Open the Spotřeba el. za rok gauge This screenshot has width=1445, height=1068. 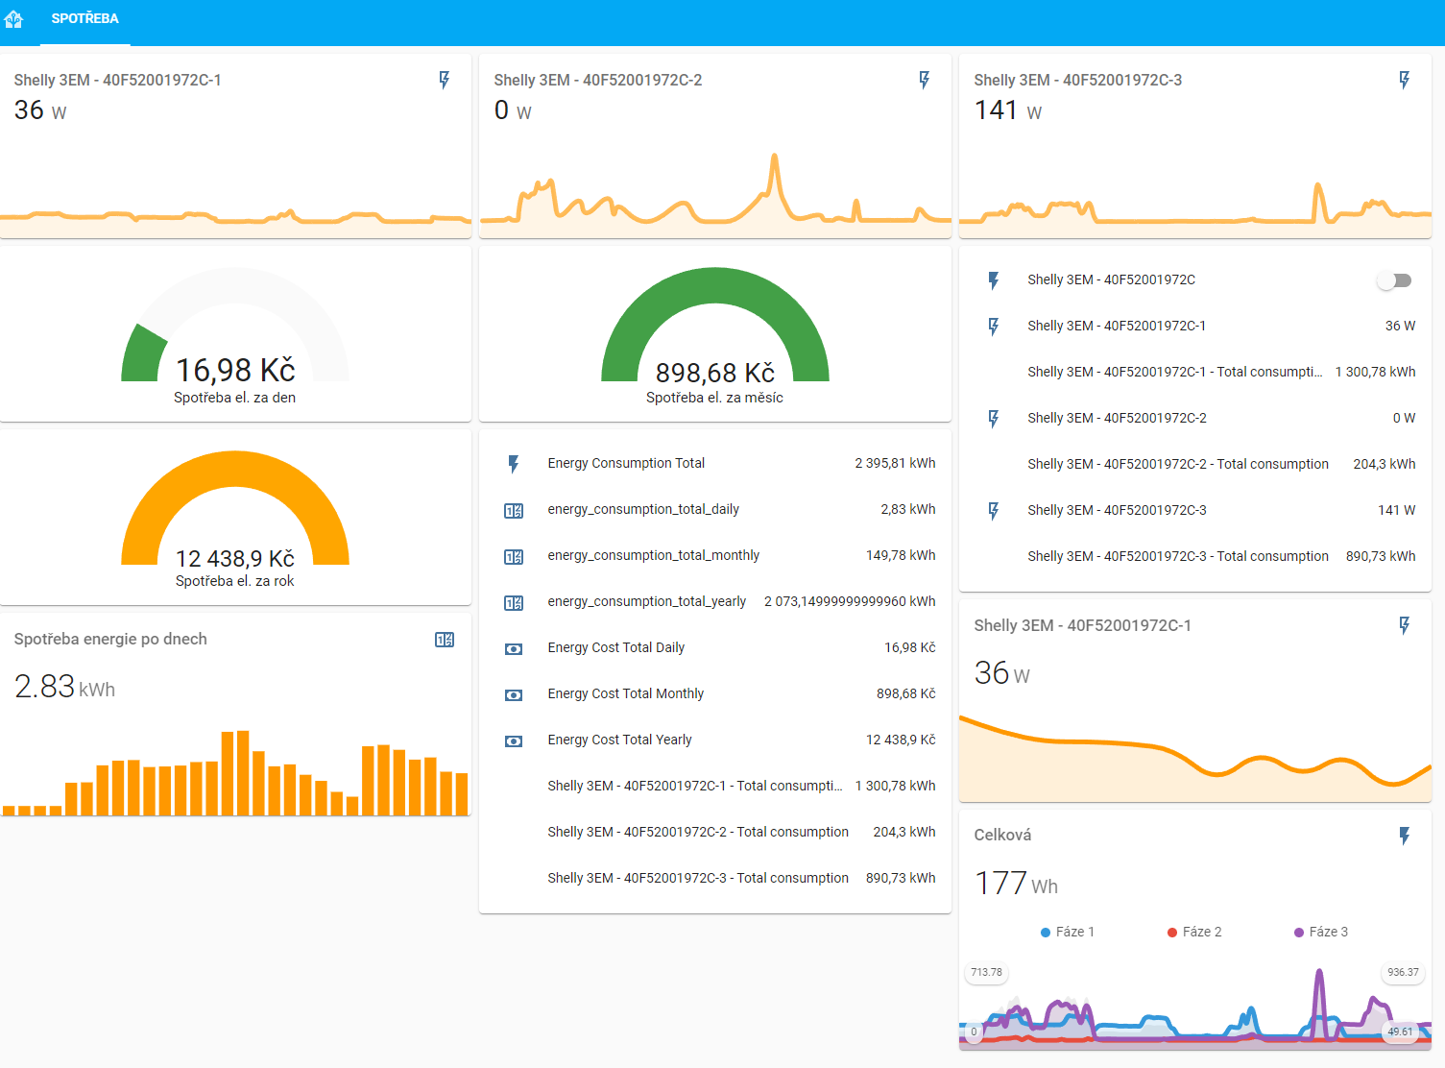point(235,517)
